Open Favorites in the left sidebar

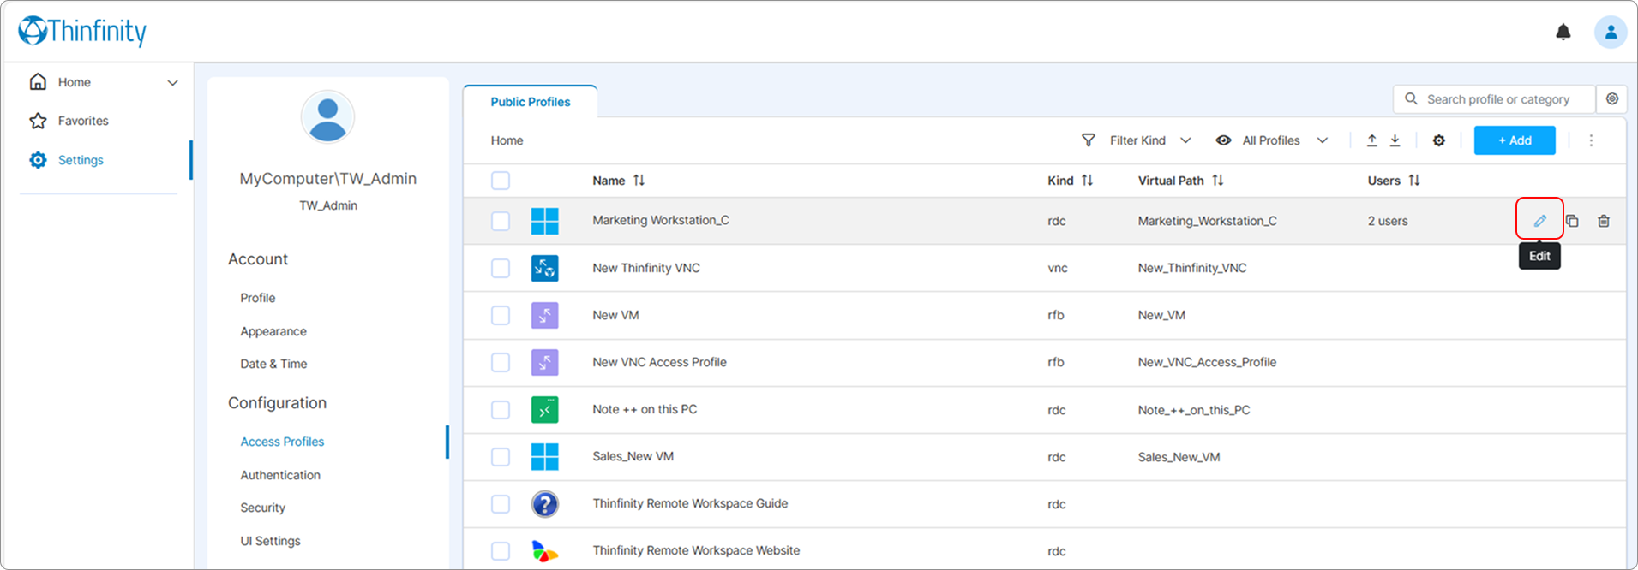[83, 121]
